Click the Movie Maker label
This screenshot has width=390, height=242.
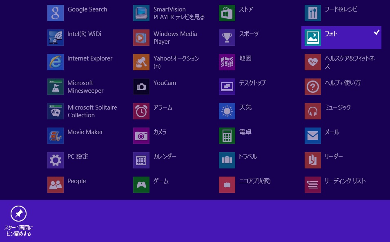pos(85,132)
